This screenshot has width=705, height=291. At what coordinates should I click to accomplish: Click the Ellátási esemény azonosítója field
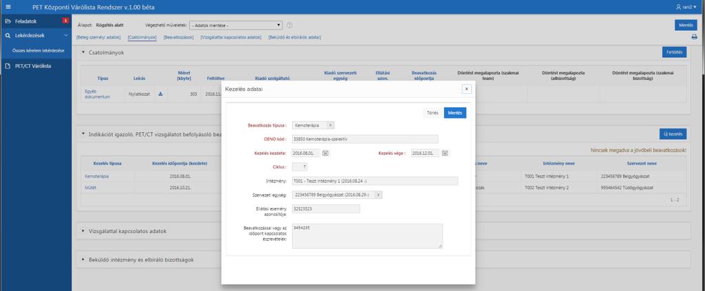[326, 209]
